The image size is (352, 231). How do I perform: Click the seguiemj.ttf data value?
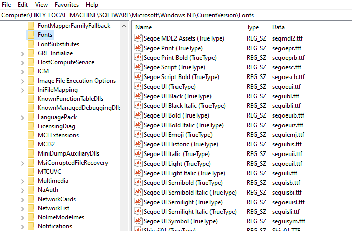[288, 135]
